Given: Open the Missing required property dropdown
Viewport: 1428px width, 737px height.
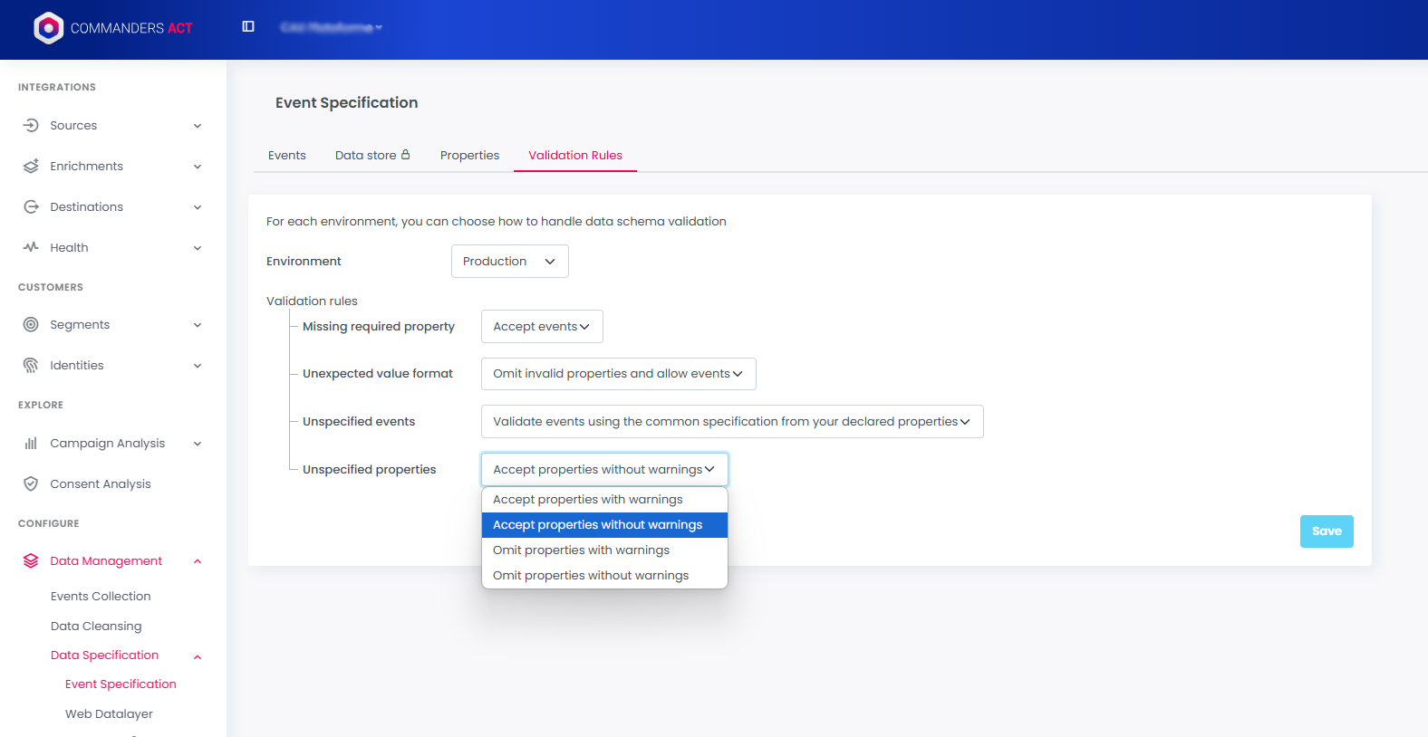Looking at the screenshot, I should pyautogui.click(x=541, y=327).
